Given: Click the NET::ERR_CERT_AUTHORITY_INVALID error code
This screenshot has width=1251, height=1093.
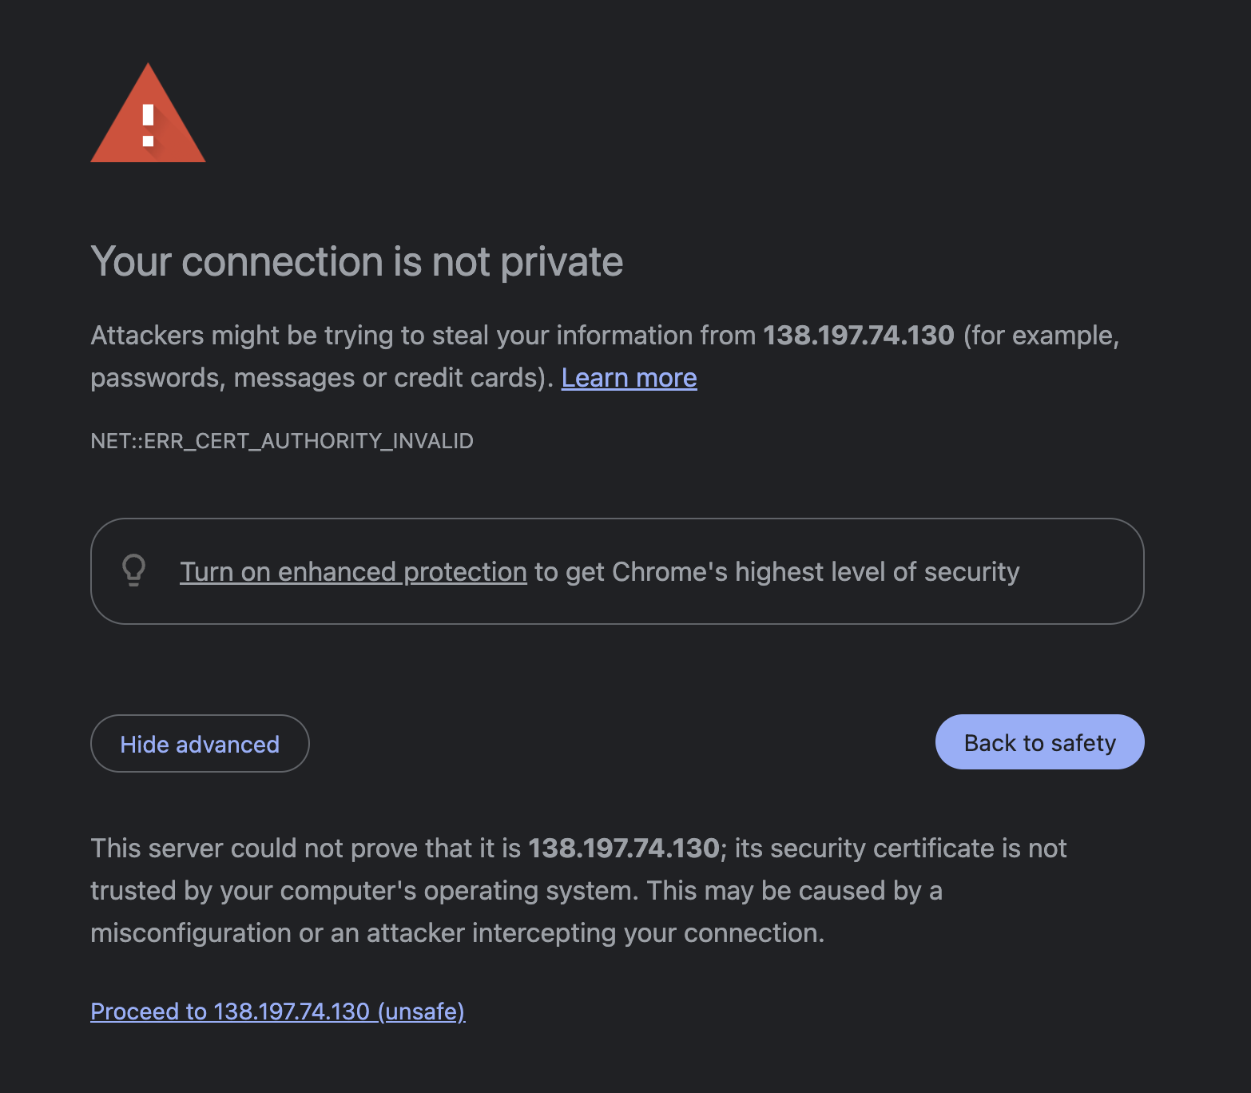Looking at the screenshot, I should 282,441.
